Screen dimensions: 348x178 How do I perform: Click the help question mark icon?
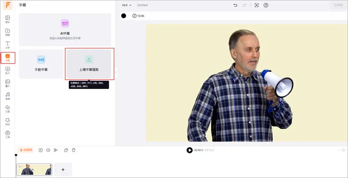point(266,6)
